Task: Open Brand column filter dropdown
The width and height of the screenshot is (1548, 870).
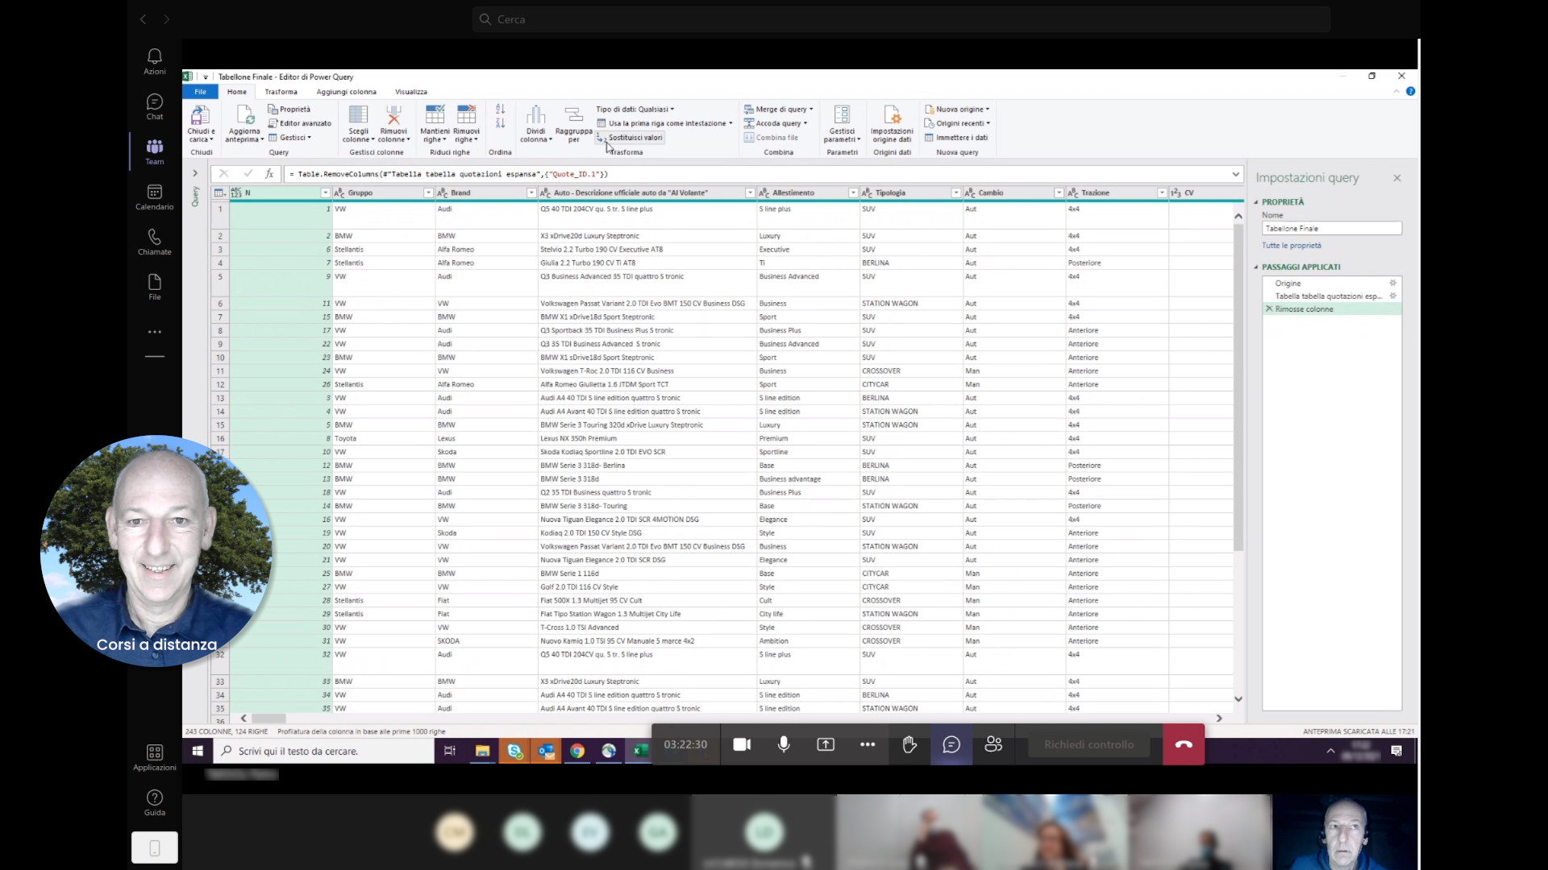Action: coord(531,193)
